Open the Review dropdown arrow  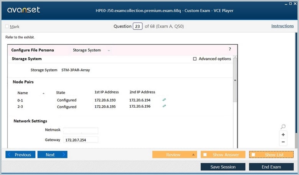click(193, 155)
